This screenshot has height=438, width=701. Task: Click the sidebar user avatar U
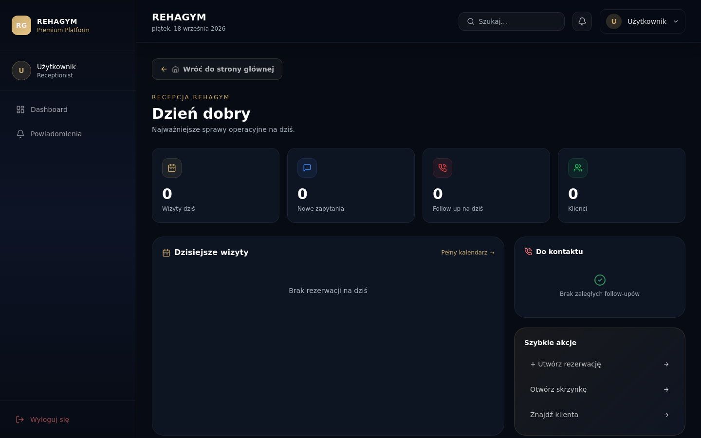pyautogui.click(x=21, y=71)
